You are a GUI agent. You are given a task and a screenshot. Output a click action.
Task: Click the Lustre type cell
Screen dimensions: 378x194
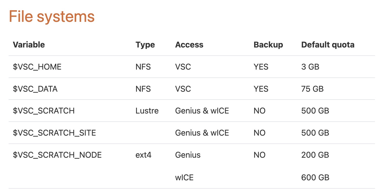(x=147, y=111)
